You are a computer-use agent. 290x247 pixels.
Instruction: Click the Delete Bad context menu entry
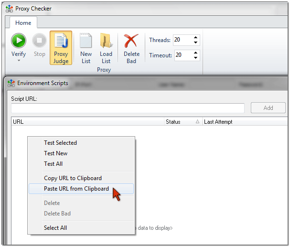[x=81, y=214]
